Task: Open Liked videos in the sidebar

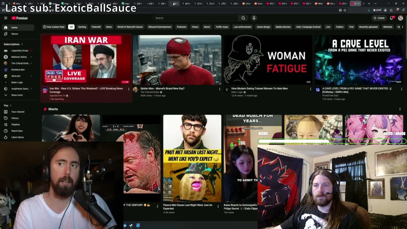Action: point(17,137)
